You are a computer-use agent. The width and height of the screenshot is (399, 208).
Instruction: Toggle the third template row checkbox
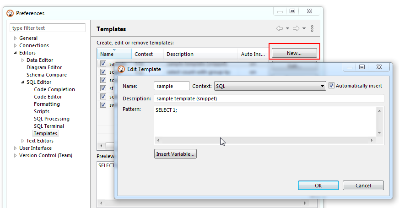(x=103, y=80)
